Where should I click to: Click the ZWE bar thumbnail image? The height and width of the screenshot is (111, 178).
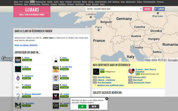click(96, 72)
